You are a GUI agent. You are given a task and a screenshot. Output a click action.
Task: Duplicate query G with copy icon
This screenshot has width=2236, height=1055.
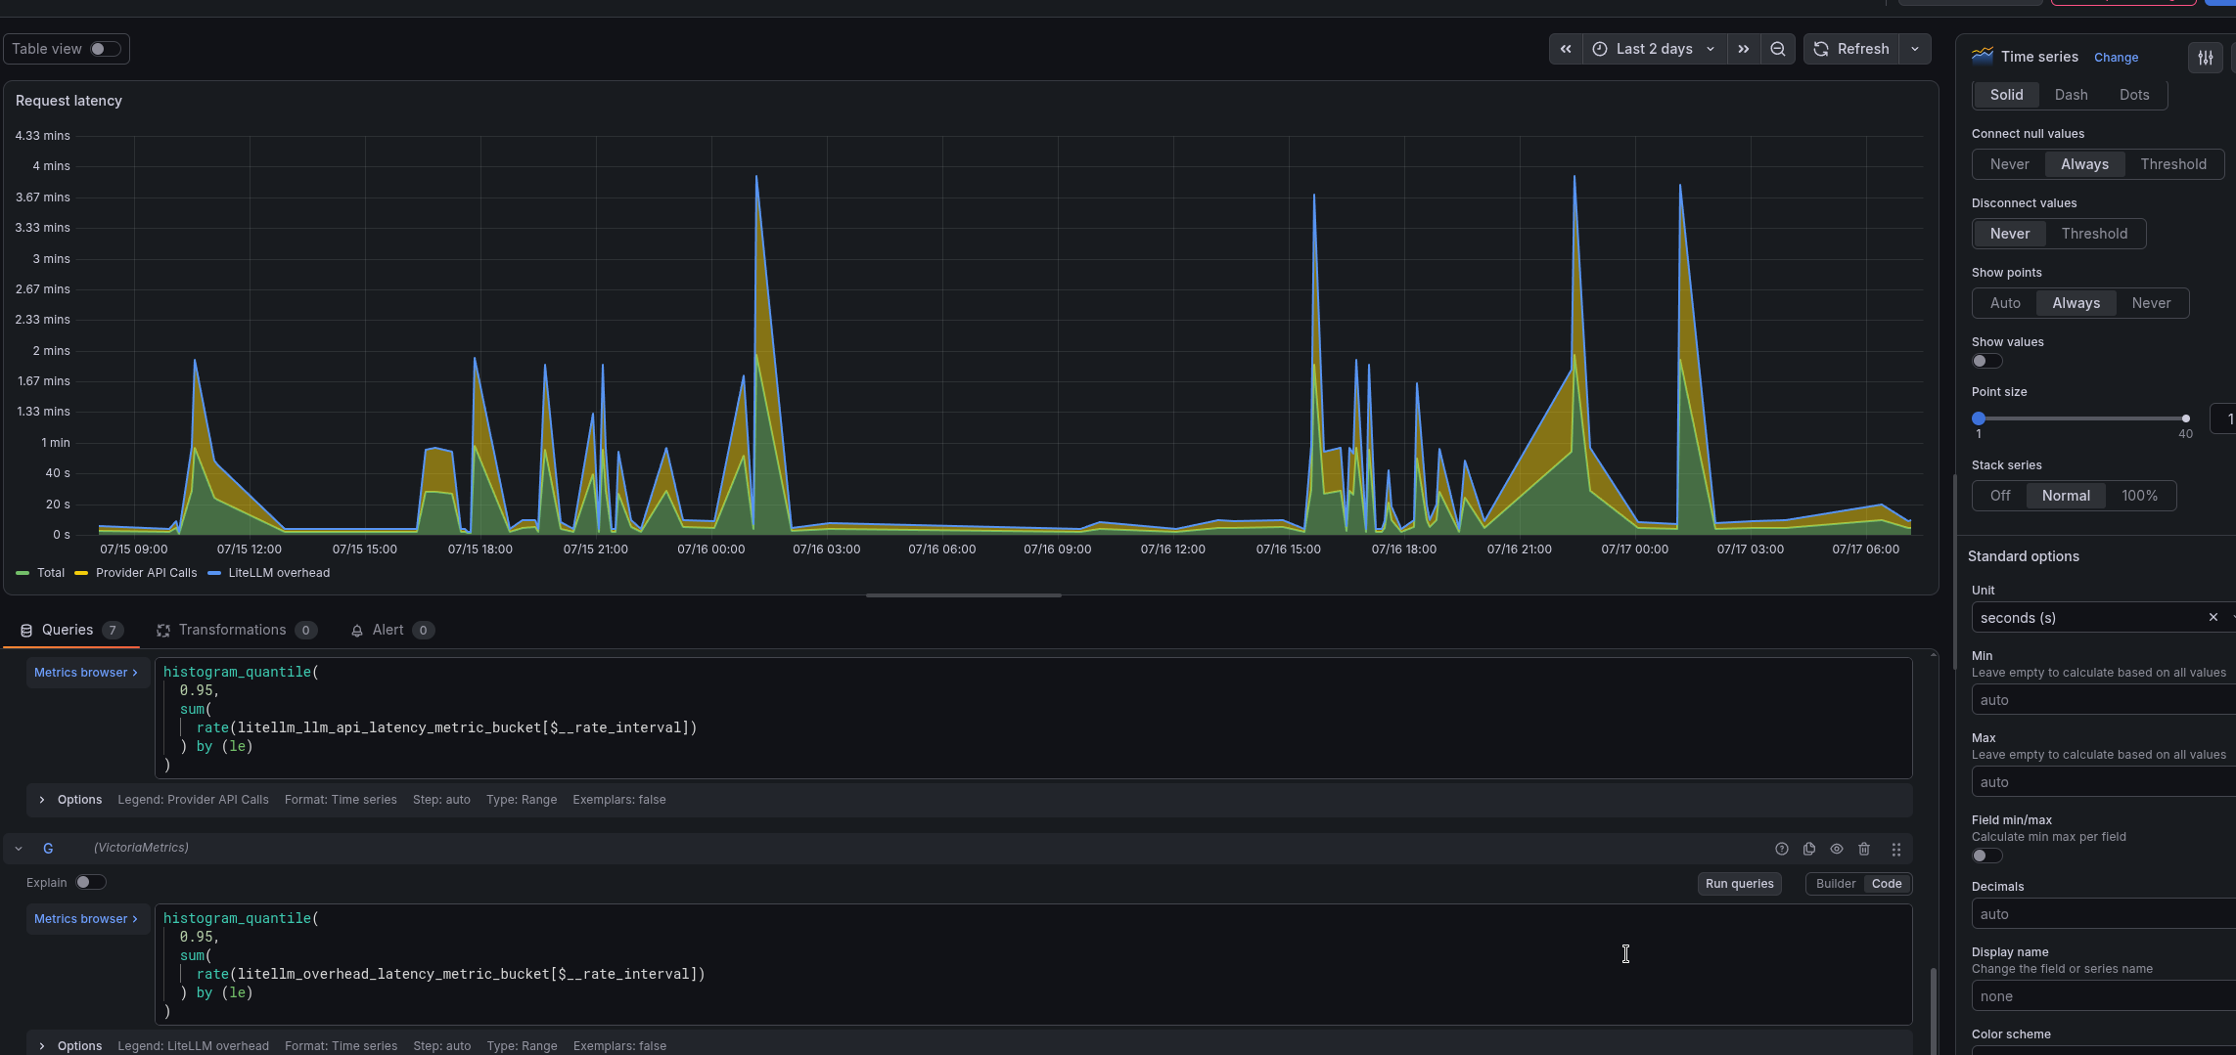click(x=1809, y=849)
